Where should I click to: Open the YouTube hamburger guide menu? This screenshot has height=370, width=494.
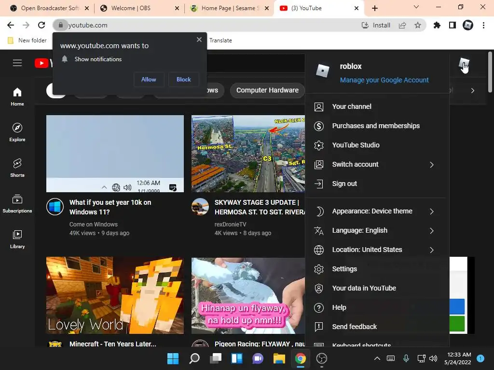coord(17,63)
